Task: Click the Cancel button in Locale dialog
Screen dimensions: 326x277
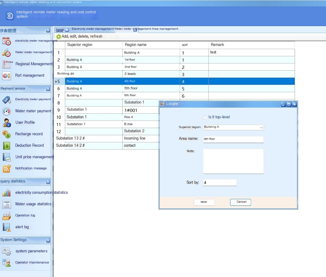Action: 240,202
